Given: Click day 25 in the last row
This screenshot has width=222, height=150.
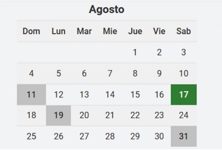Looking at the screenshot, I should tap(31, 136).
